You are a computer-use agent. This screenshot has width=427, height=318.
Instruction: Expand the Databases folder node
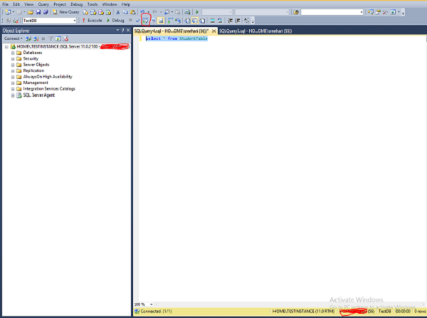12,53
